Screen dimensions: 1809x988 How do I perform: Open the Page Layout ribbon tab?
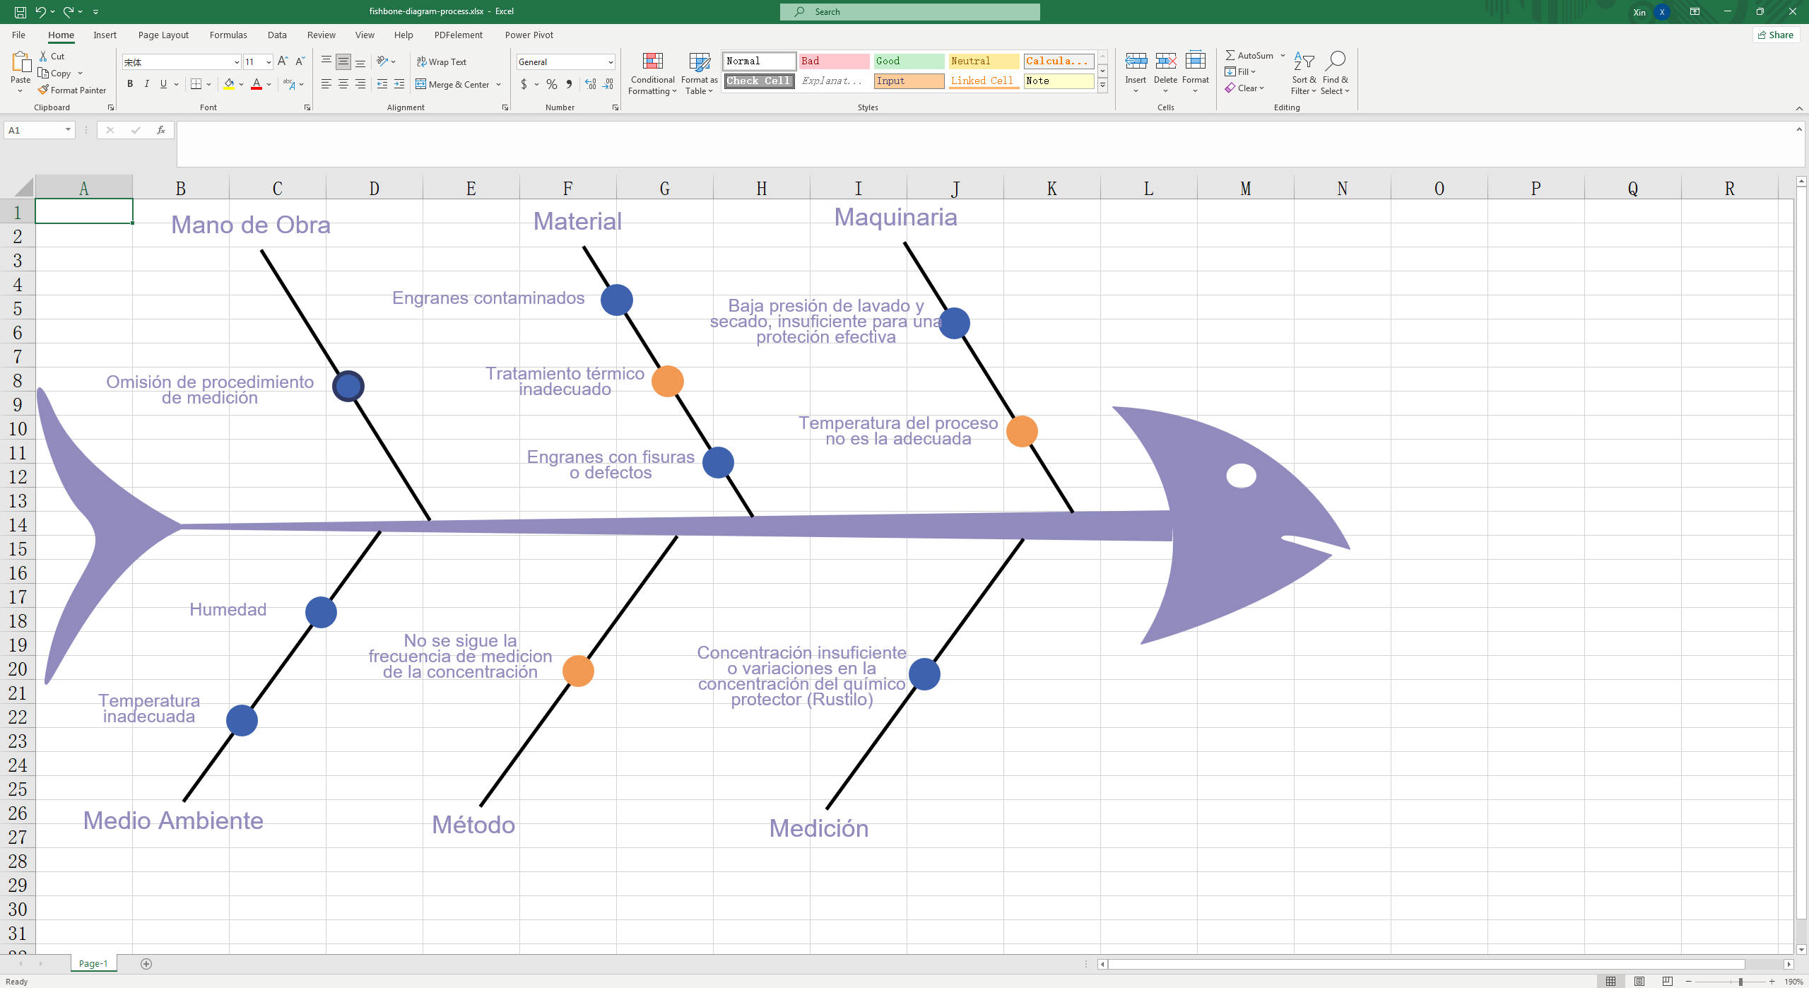pos(163,35)
